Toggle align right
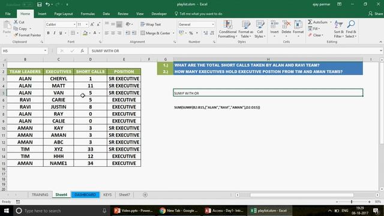The height and width of the screenshot is (216, 384). click(x=119, y=33)
